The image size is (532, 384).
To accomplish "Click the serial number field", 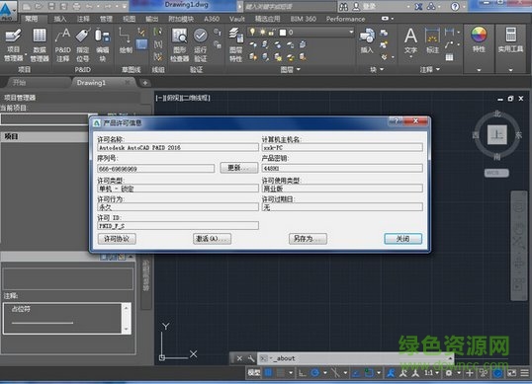I will [155, 168].
